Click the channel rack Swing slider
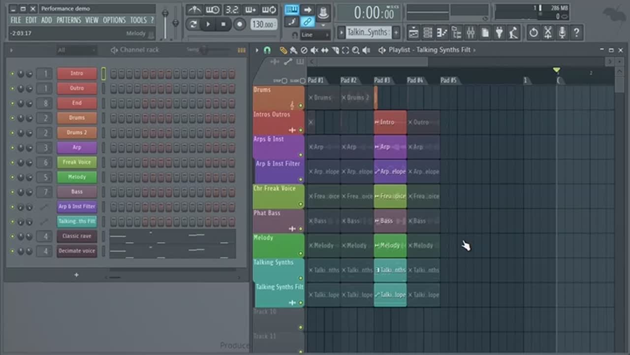The image size is (630, 355). [204, 50]
